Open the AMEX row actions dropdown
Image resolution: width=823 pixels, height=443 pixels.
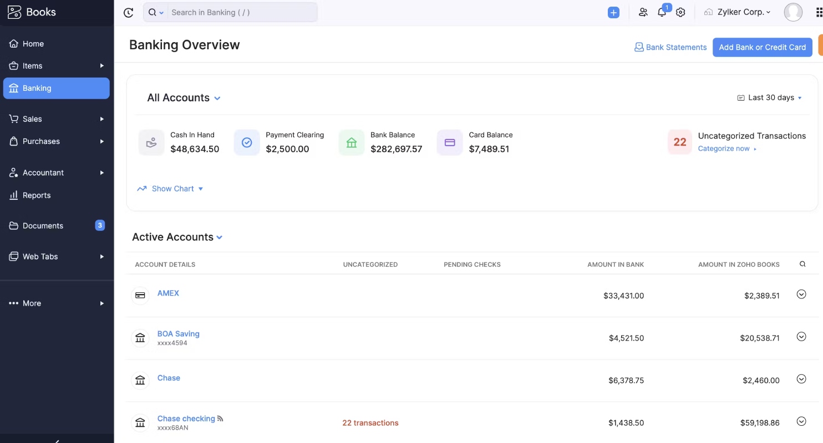(x=801, y=295)
